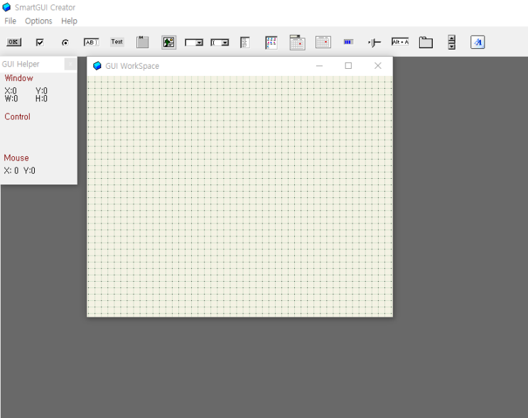Click the Mouse heading in GUI Helper
The width and height of the screenshot is (528, 418).
[16, 158]
